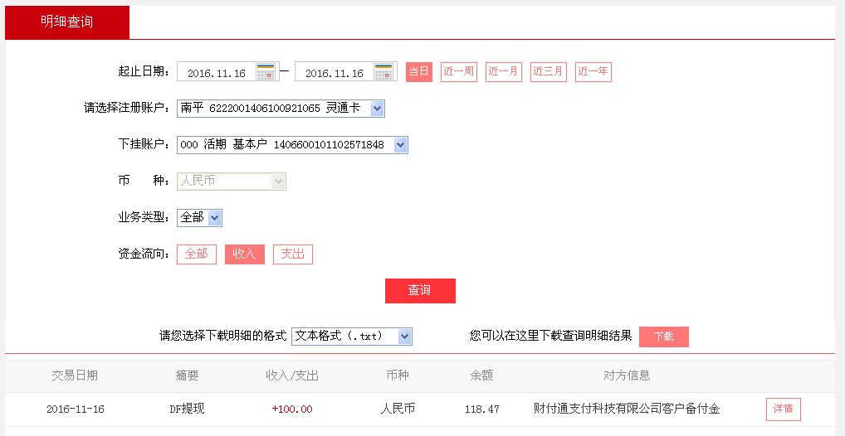Viewport: 845px width, 436px height.
Task: Open the download format dropdown 文本格式
Action: [x=404, y=337]
